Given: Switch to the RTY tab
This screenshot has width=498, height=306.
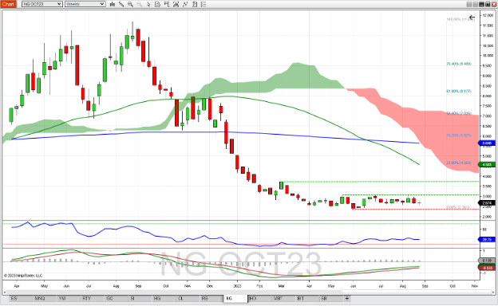Looking at the screenshot, I should (93, 298).
